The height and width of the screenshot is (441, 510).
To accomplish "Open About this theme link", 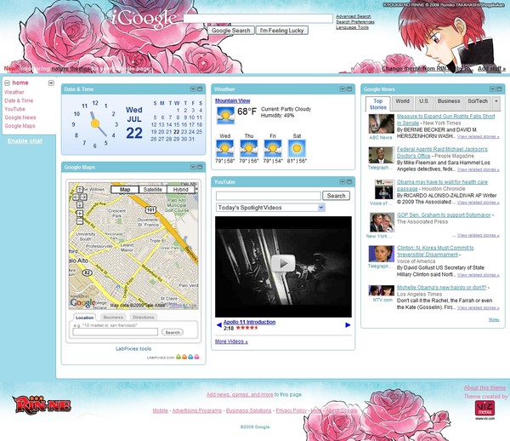I will 484,388.
